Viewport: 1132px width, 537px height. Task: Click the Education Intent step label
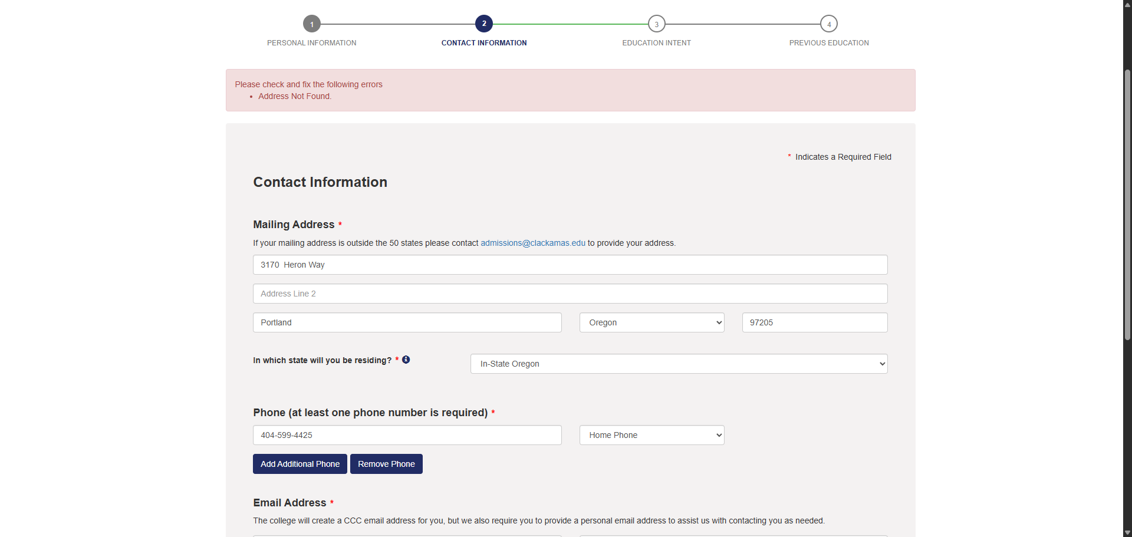coord(656,43)
